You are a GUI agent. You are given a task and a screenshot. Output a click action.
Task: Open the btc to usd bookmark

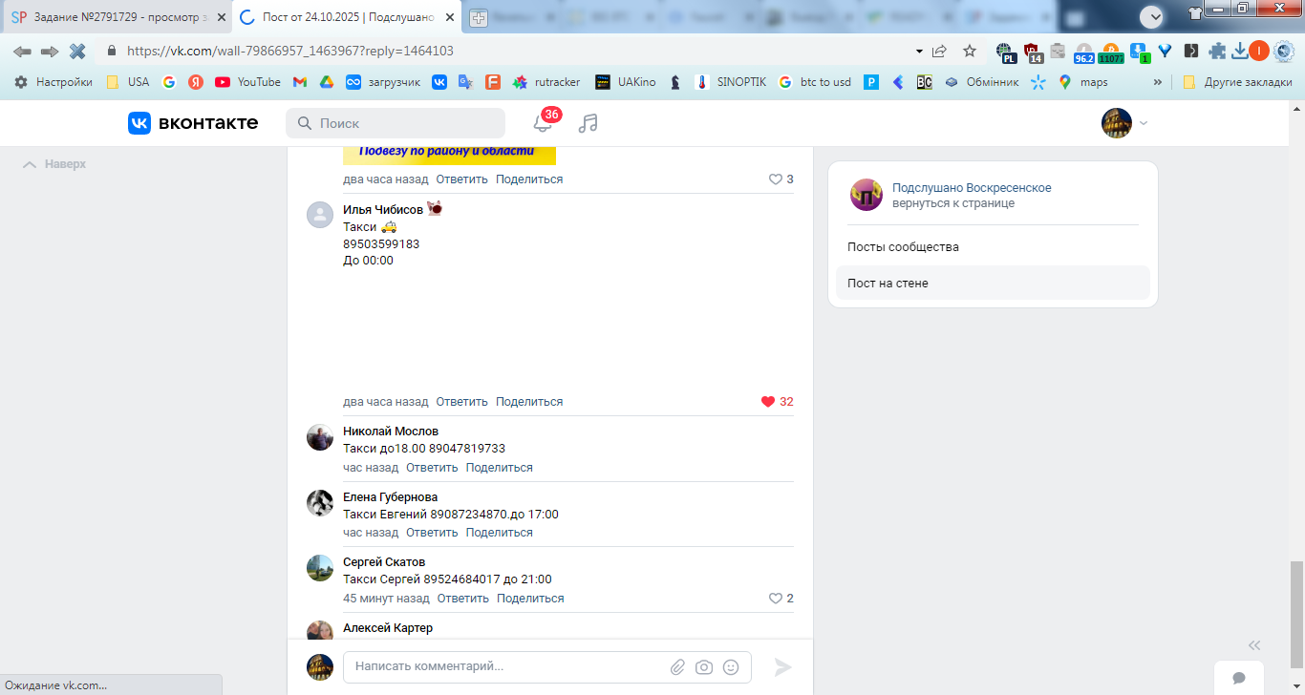pyautogui.click(x=814, y=82)
